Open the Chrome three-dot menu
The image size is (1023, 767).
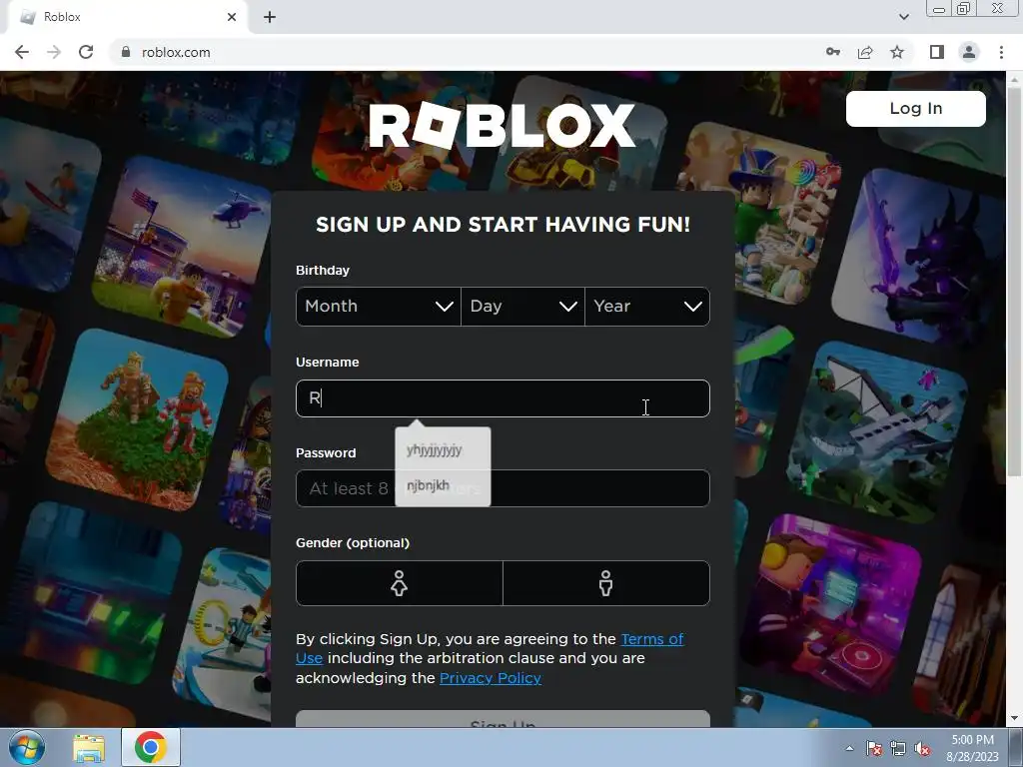1001,52
